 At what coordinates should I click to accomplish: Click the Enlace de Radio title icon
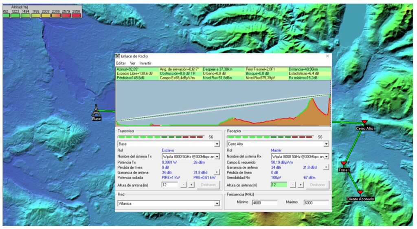[x=118, y=56]
